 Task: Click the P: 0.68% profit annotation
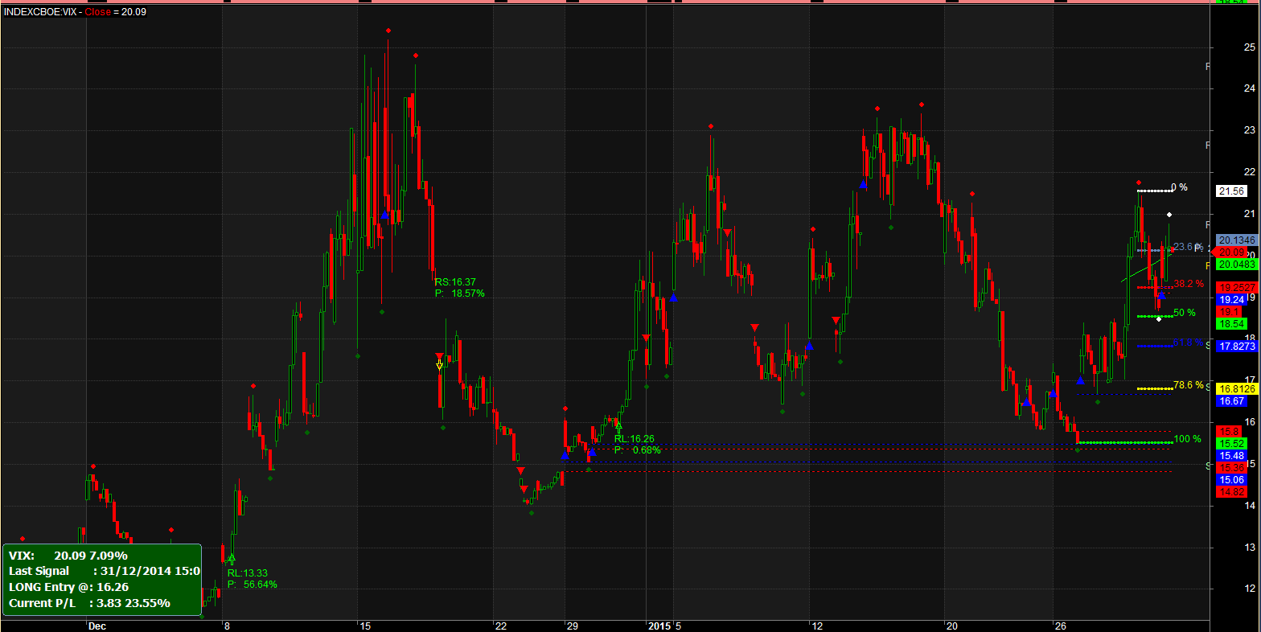pos(638,450)
